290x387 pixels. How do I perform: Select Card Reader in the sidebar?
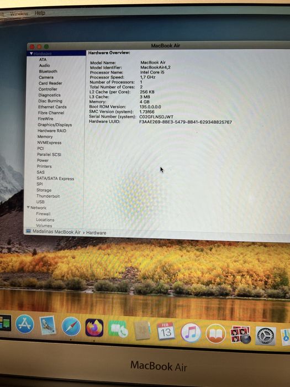(x=50, y=83)
